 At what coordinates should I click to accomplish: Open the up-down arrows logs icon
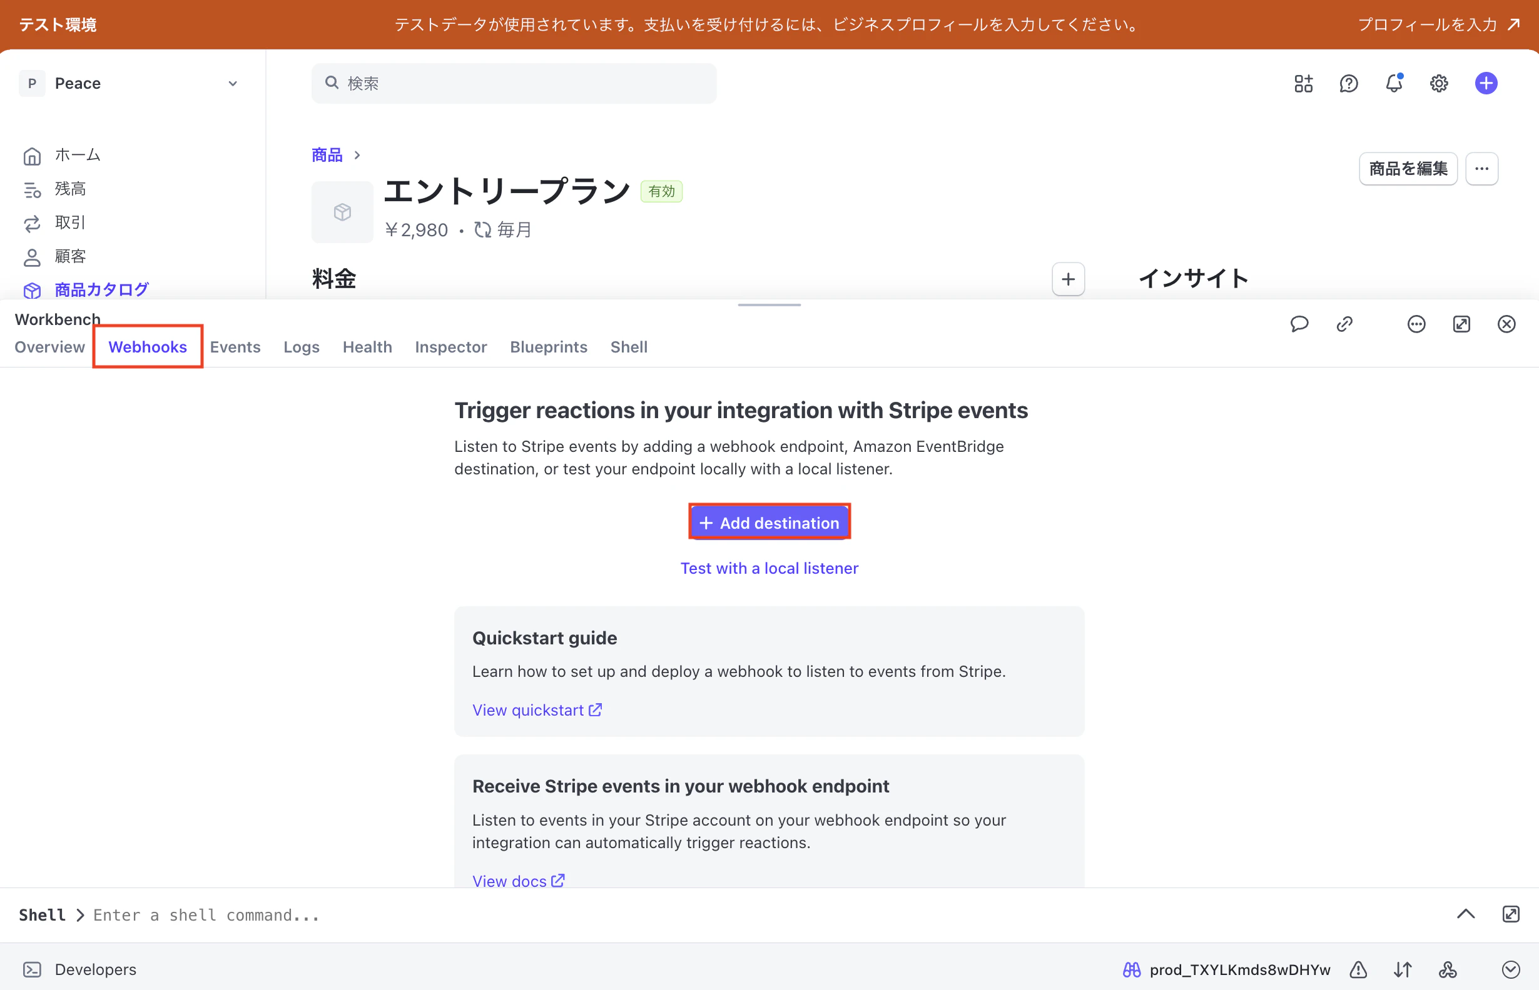pos(1403,969)
